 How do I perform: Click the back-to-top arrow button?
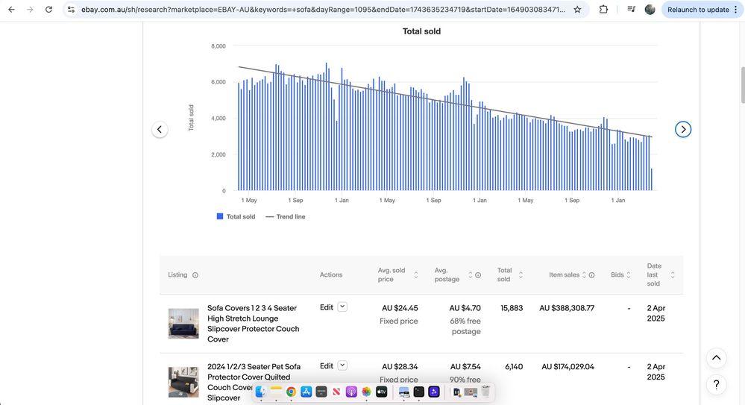coord(716,358)
